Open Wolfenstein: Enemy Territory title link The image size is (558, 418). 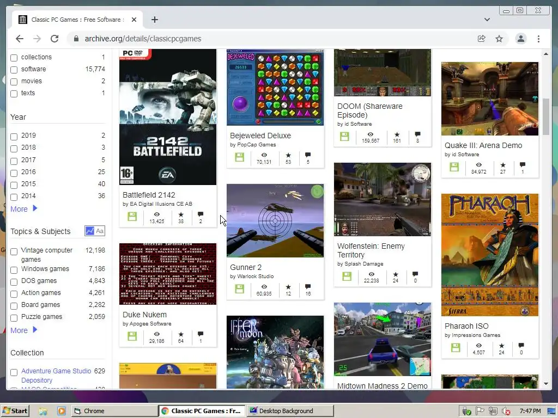pos(371,250)
